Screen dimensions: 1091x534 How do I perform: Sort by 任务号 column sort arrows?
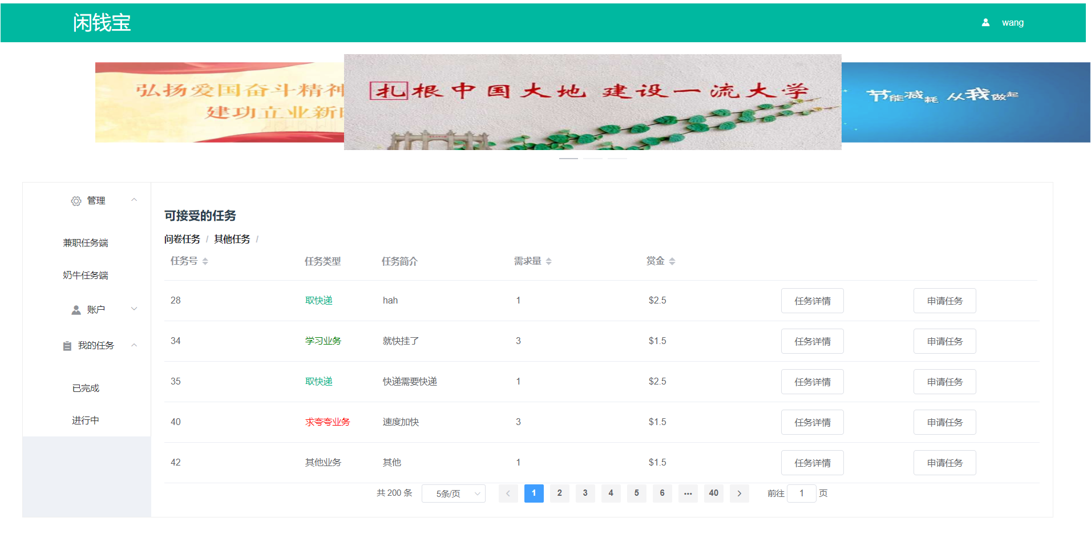[205, 261]
